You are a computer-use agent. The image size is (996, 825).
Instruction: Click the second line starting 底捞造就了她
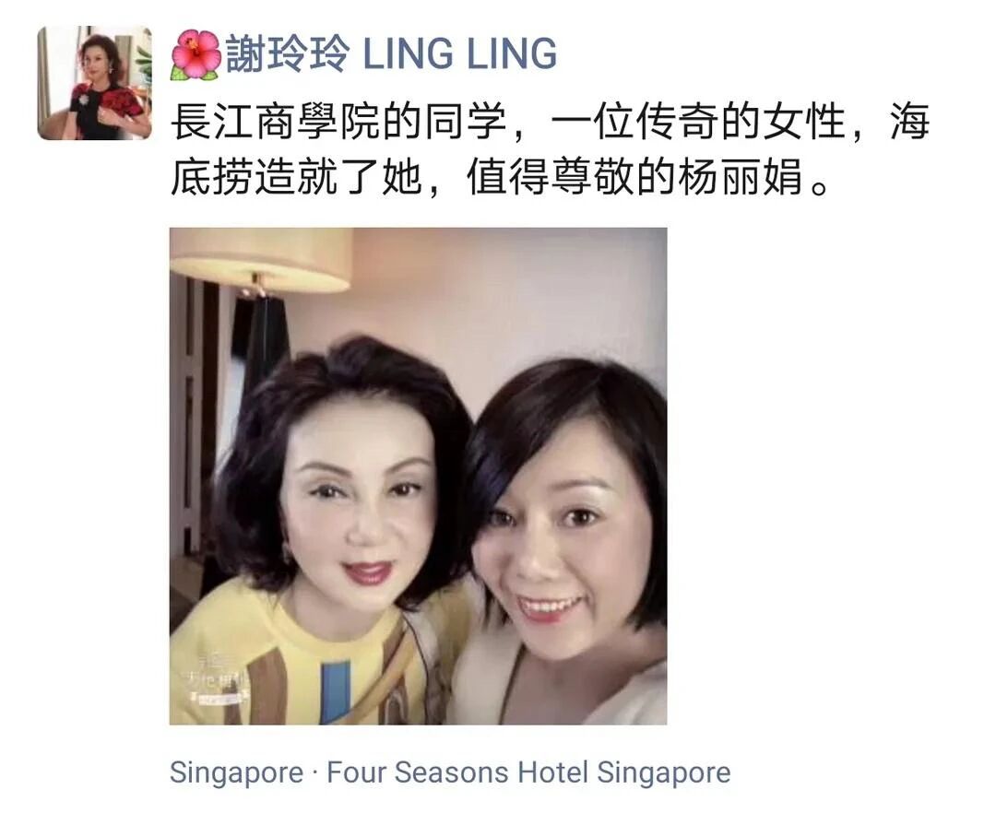click(x=500, y=175)
